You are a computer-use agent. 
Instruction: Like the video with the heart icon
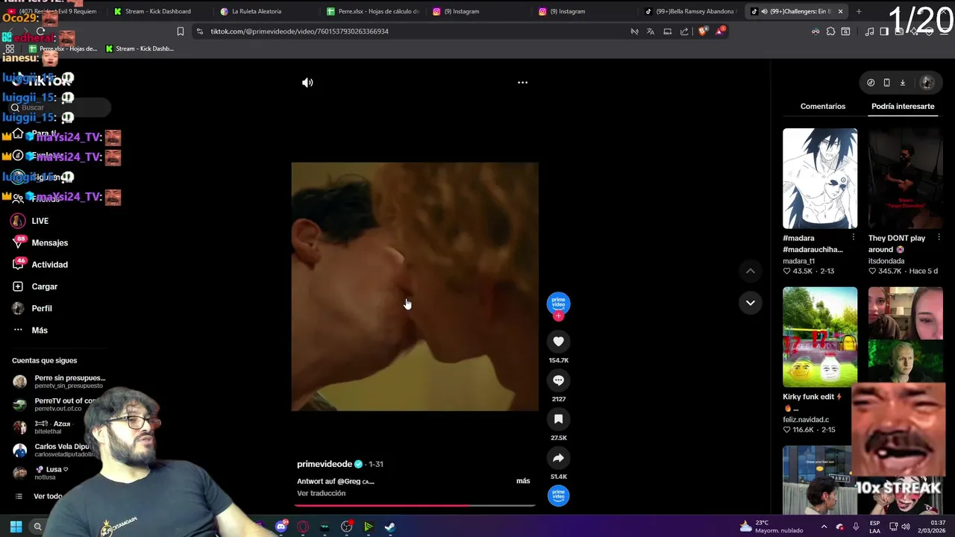558,342
